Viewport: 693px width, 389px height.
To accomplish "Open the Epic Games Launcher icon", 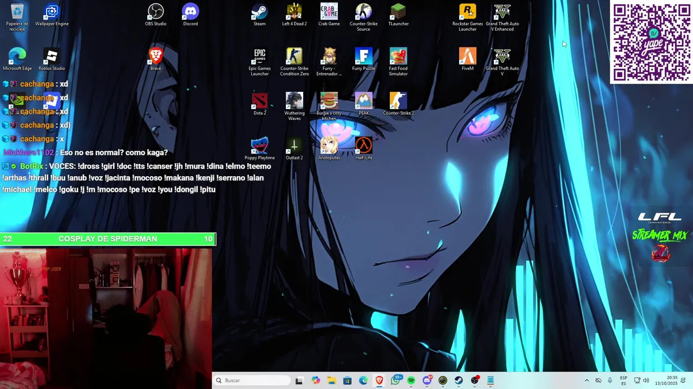I will (260, 62).
